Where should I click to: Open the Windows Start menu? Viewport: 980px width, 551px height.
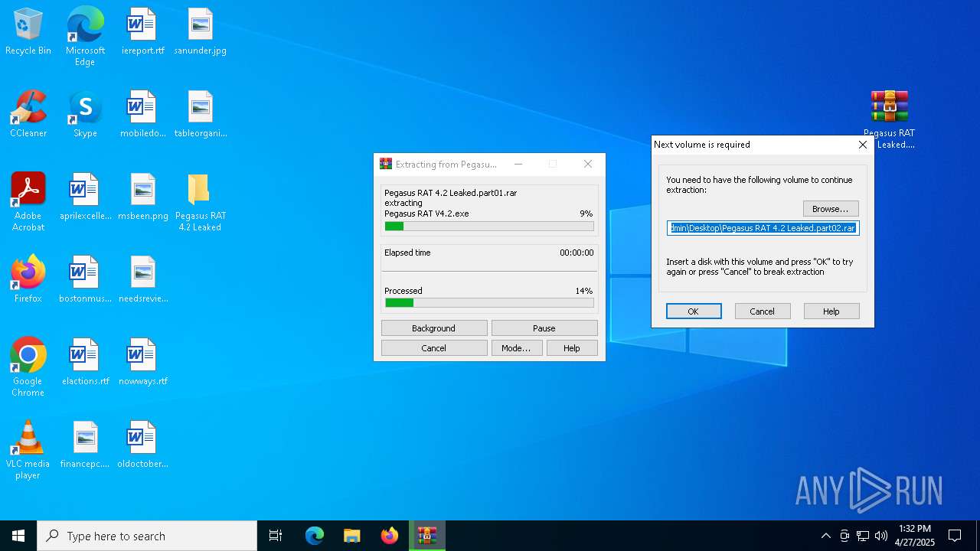18,536
